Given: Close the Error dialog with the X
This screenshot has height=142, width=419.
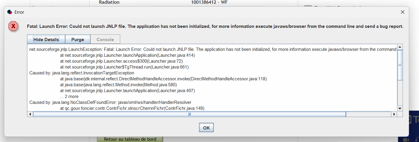Looking at the screenshot, I should coord(403,12).
